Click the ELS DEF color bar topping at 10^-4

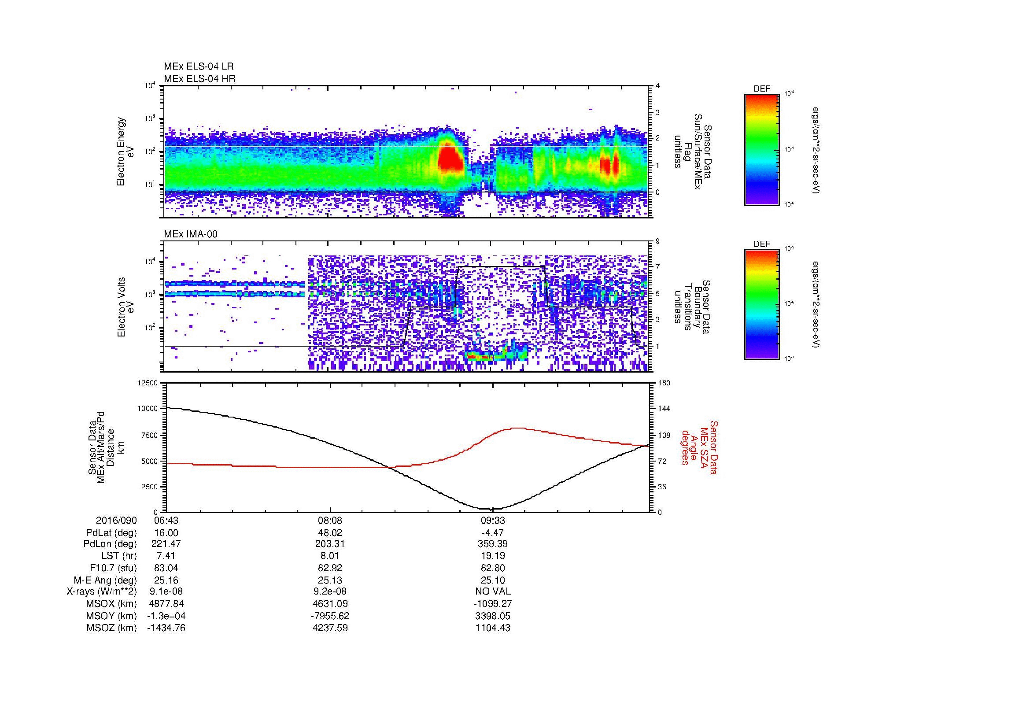[761, 149]
